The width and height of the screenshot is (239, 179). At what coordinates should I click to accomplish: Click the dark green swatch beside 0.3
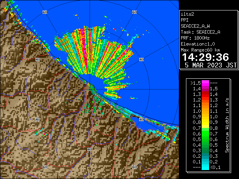coord(205,150)
